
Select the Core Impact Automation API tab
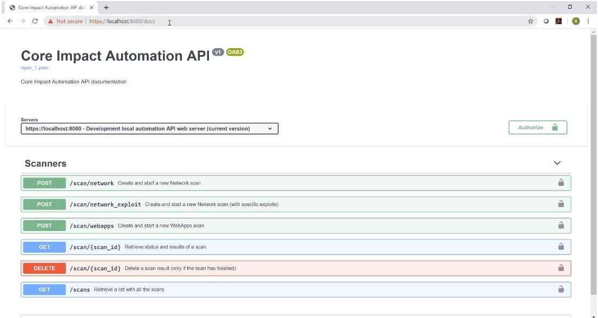(x=49, y=8)
